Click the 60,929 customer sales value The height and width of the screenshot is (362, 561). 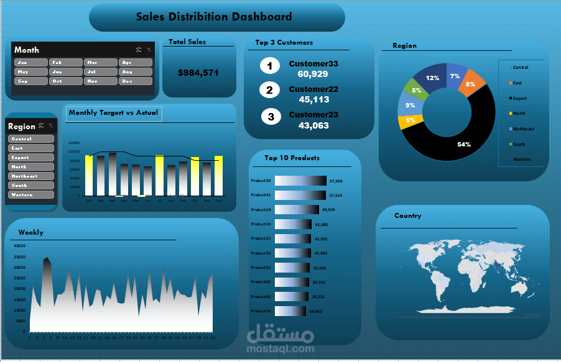[313, 74]
